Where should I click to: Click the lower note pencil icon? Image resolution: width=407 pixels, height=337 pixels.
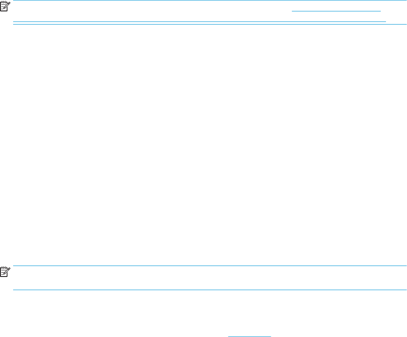tap(5, 272)
